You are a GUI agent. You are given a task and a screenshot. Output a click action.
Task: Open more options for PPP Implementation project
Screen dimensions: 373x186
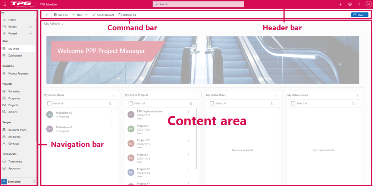189,111
